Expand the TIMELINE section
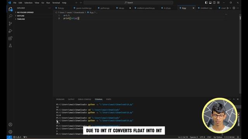248x139 pixels. [34, 19]
